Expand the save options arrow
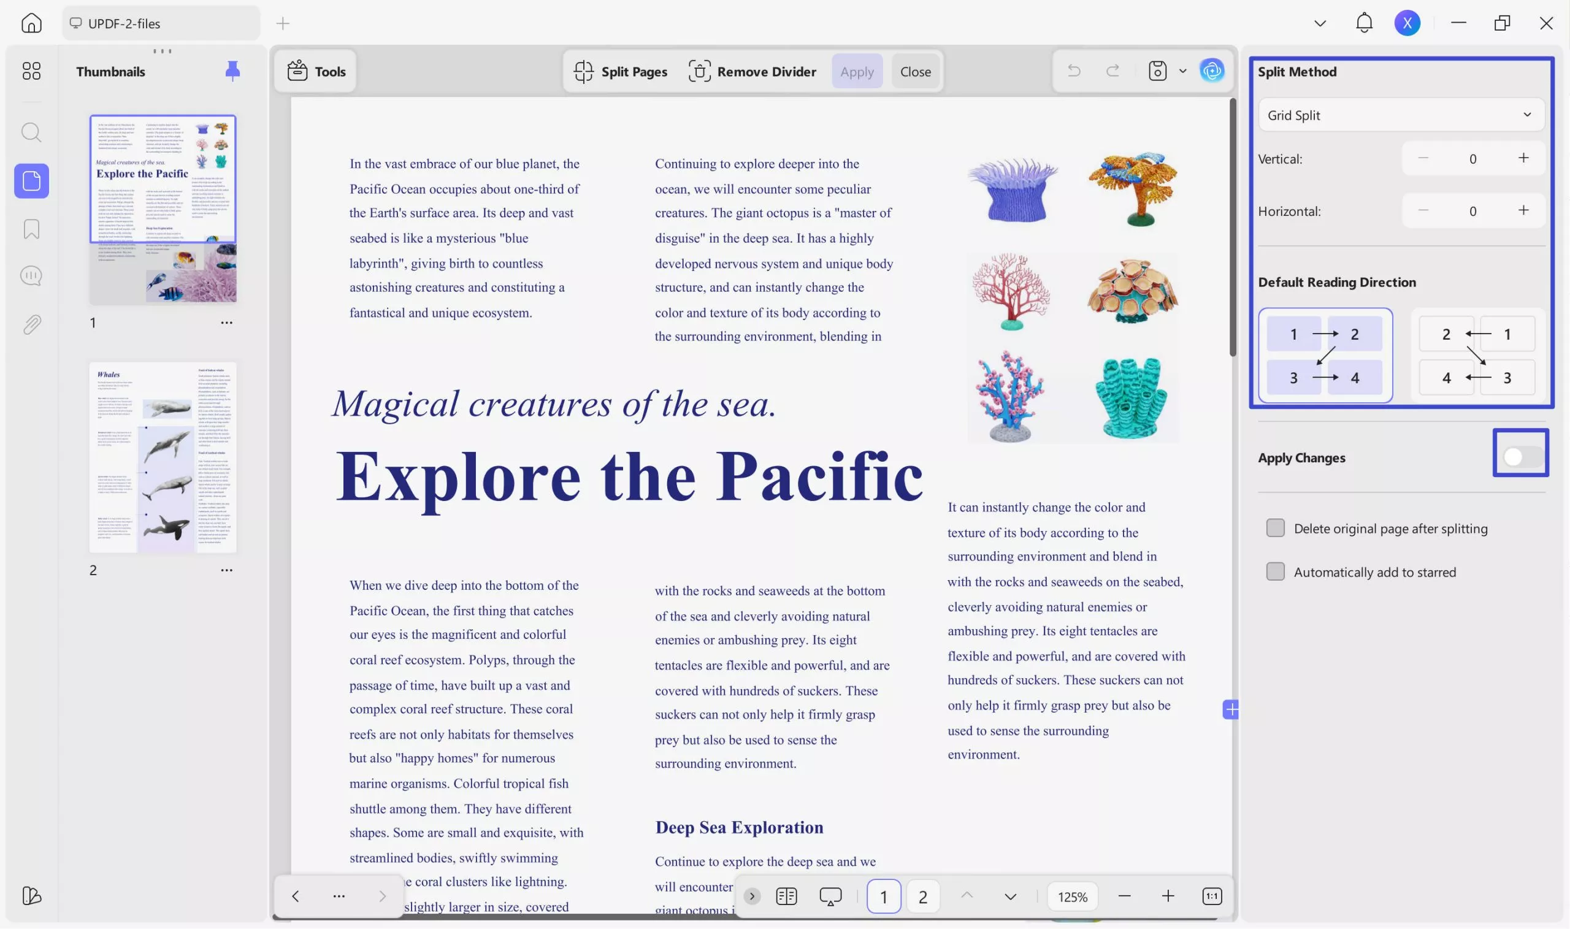This screenshot has height=929, width=1570. click(1182, 71)
